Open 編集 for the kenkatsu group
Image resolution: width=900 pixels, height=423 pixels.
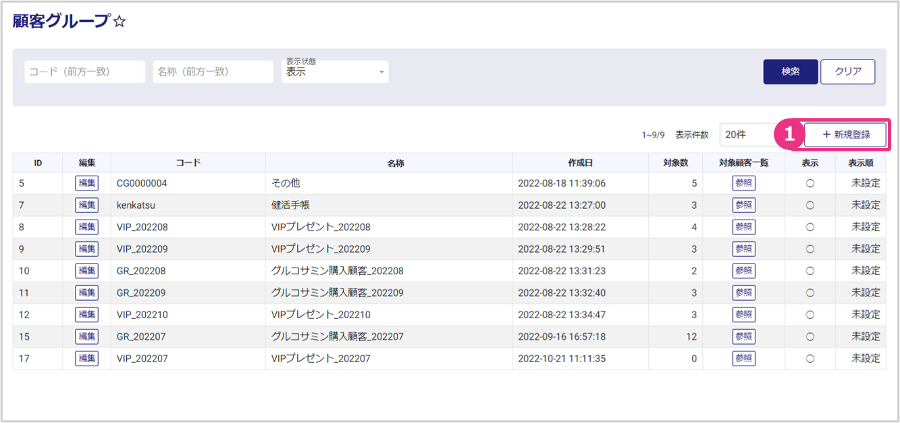pos(86,205)
